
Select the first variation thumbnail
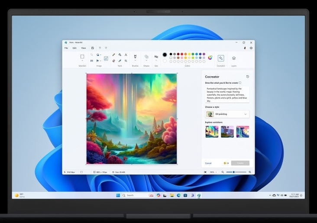pyautogui.click(x=212, y=132)
